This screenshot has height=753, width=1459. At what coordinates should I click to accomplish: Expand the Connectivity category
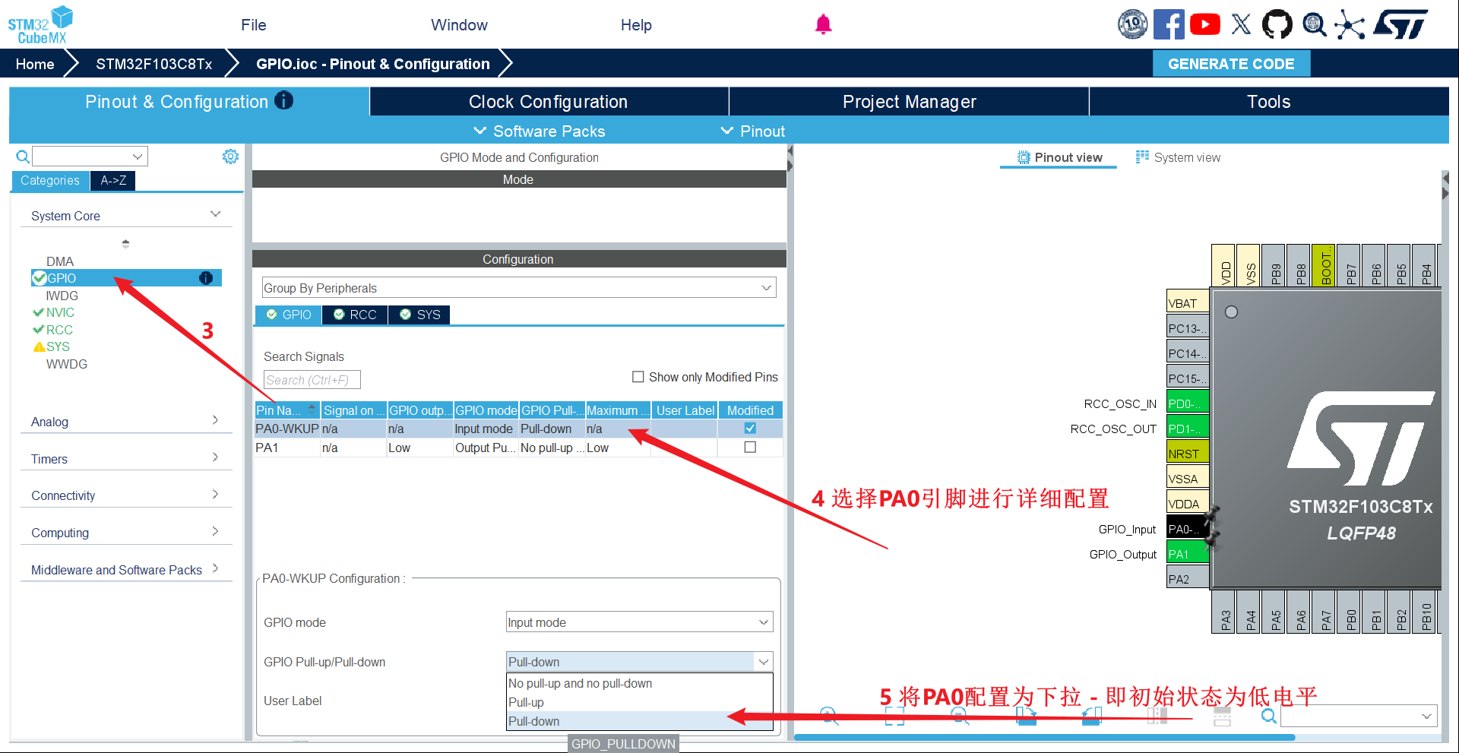[x=125, y=495]
